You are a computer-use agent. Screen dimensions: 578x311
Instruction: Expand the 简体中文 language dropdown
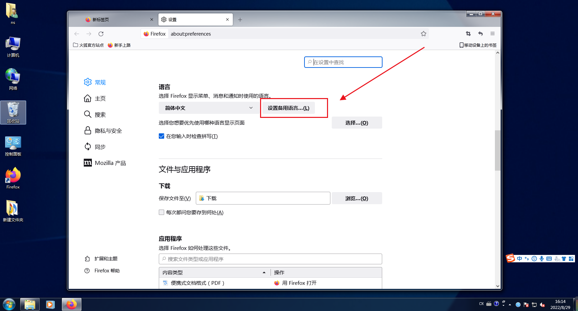point(209,108)
